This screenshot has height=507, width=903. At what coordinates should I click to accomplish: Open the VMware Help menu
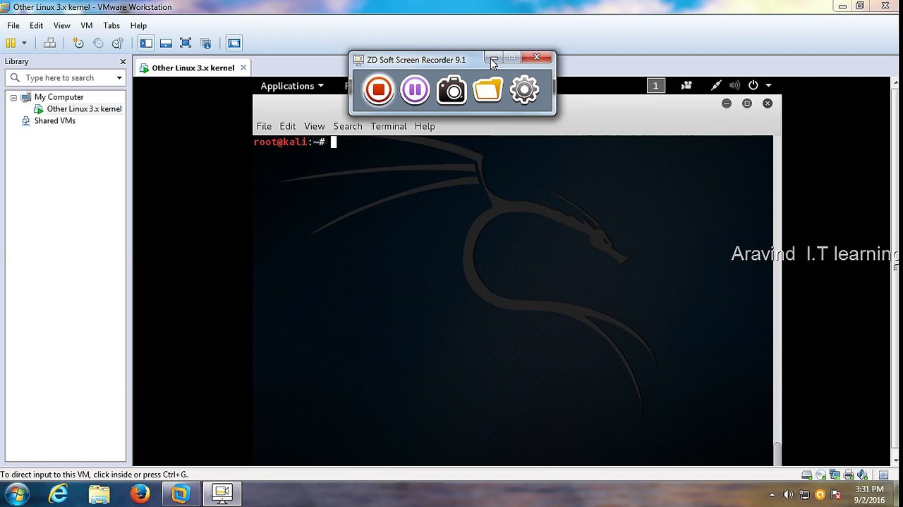pos(138,25)
